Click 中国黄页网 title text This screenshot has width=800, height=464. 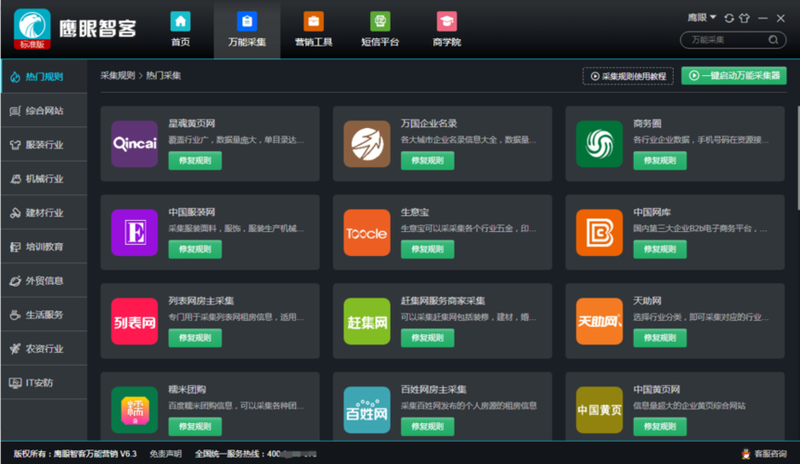pos(657,390)
